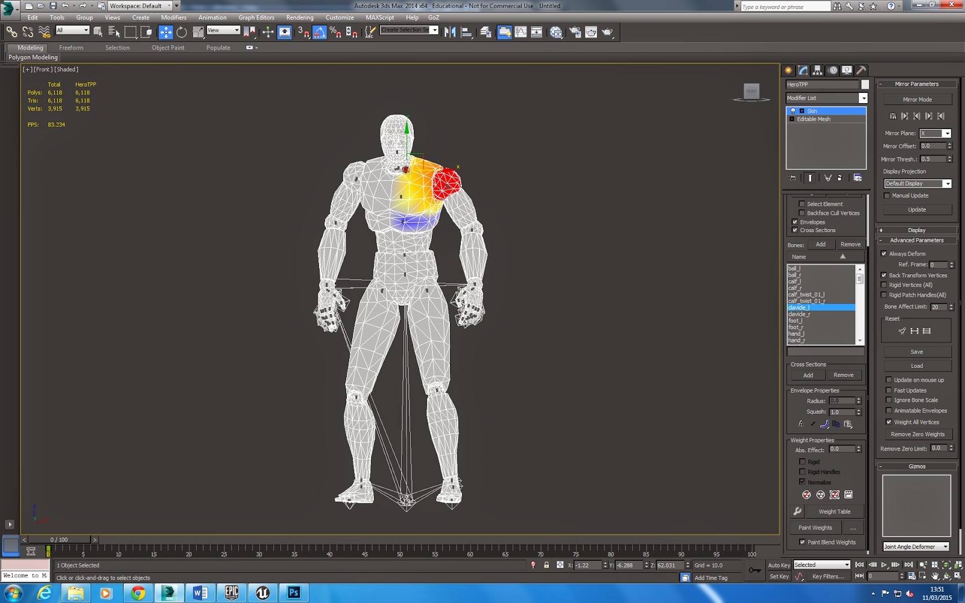This screenshot has height=603, width=965.
Task: Uncheck Paint Blend Weights
Action: coord(802,542)
